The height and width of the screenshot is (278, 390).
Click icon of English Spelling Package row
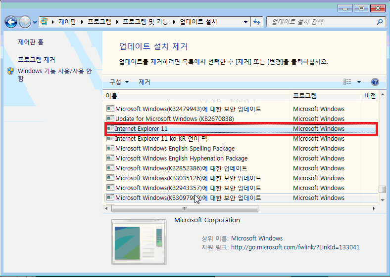tap(110, 148)
